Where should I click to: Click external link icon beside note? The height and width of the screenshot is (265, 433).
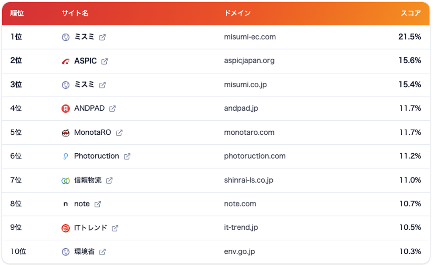98,204
